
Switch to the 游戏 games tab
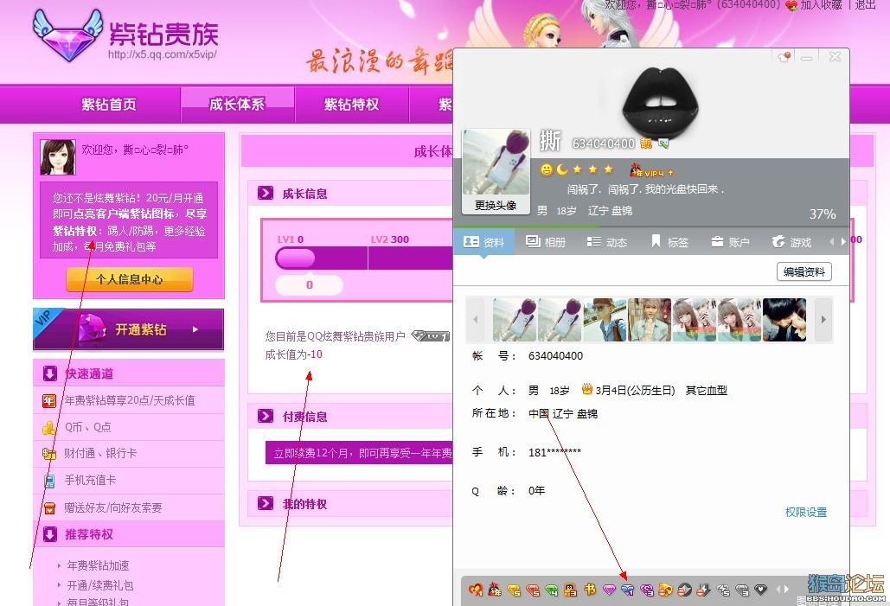point(791,242)
